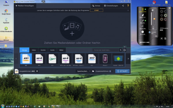Open the Audio formats tab

pyautogui.click(x=52, y=50)
